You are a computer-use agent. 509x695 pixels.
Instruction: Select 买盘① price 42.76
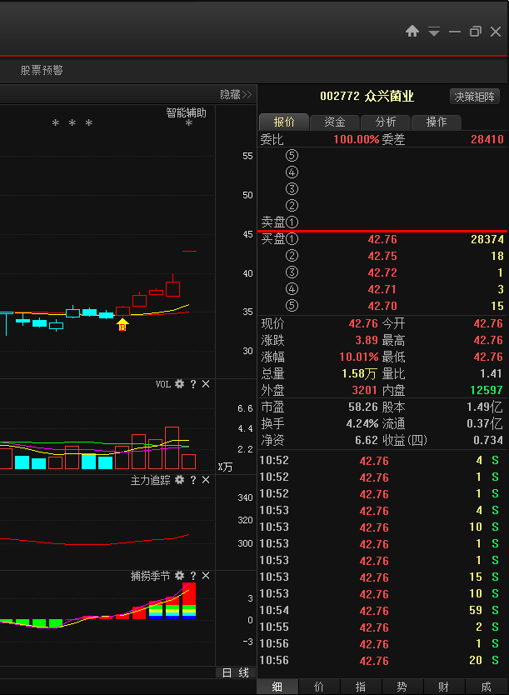click(382, 239)
